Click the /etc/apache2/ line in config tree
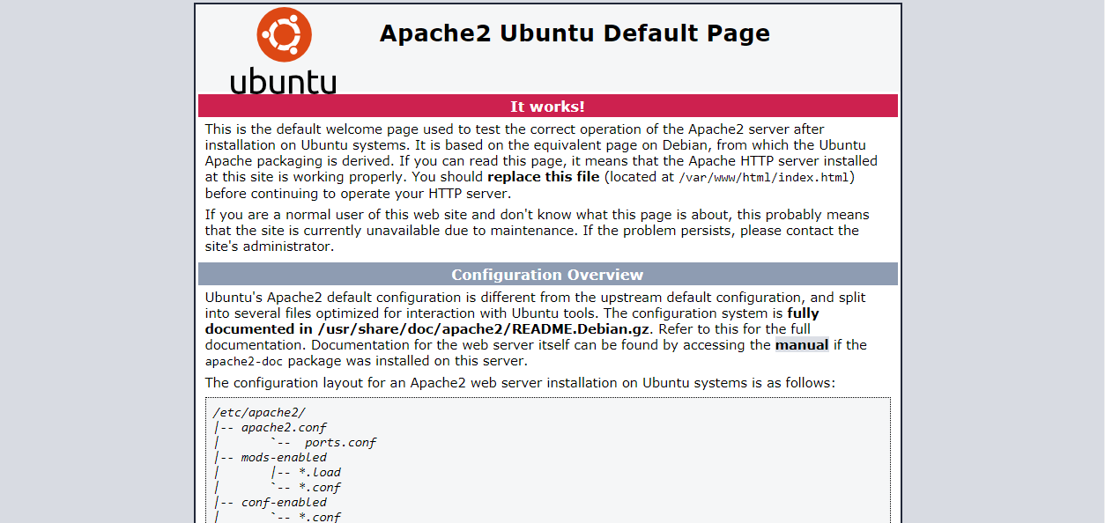The height and width of the screenshot is (523, 1105). [259, 412]
